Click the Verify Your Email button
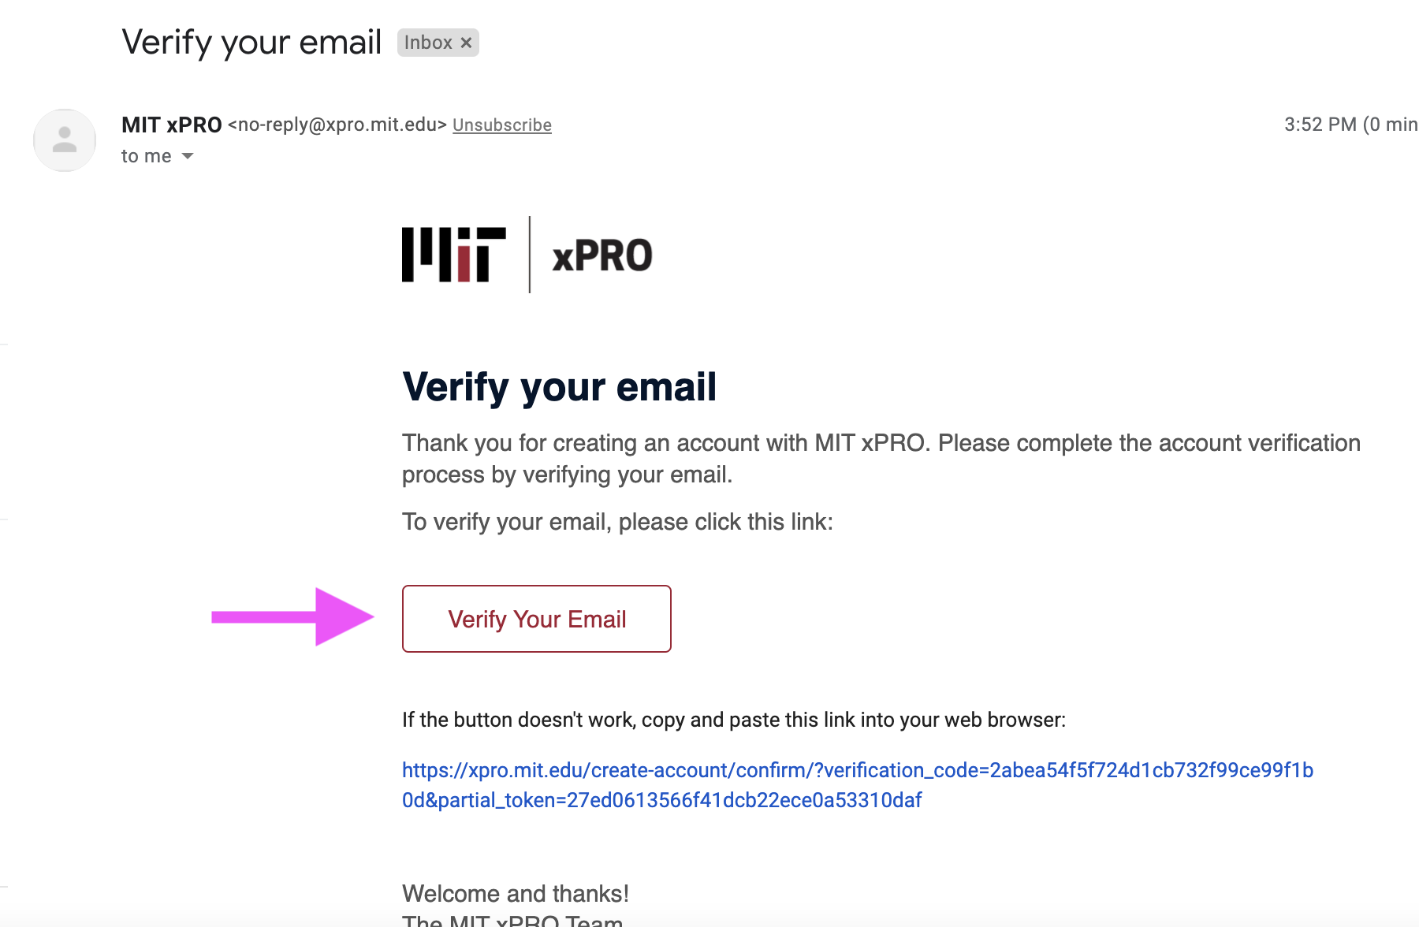Viewport: 1419px width, 927px height. pos(537,619)
